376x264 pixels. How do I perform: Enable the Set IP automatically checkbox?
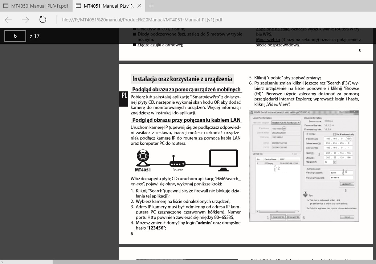coord(334,133)
